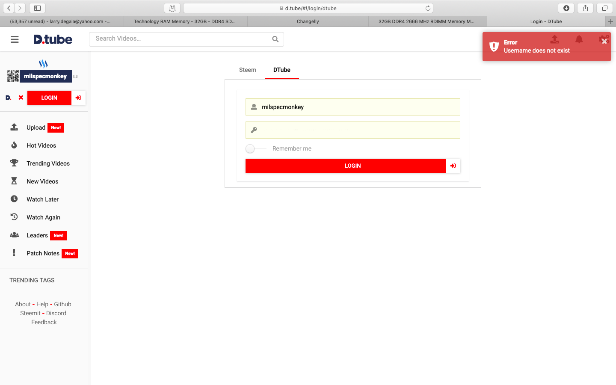Select the DTube login tab
Screen dimensions: 616x385
click(282, 70)
